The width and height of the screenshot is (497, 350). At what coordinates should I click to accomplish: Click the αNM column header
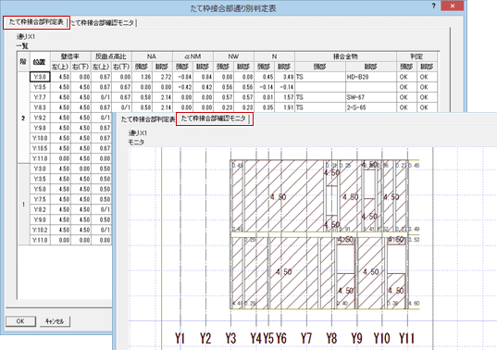(193, 56)
